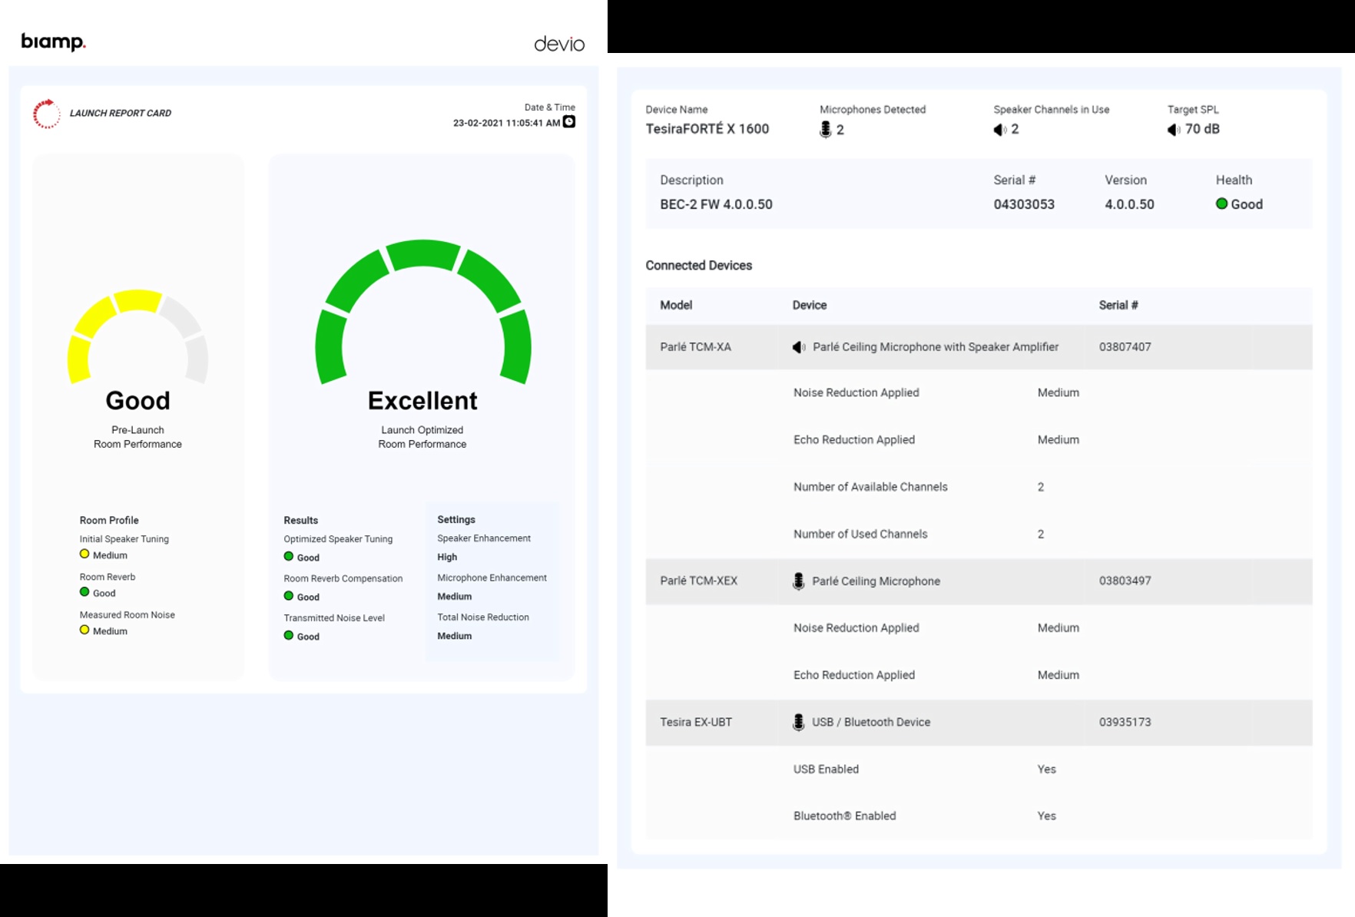
Task: Click the USB / Bluetooth Device text
Action: coord(871,722)
